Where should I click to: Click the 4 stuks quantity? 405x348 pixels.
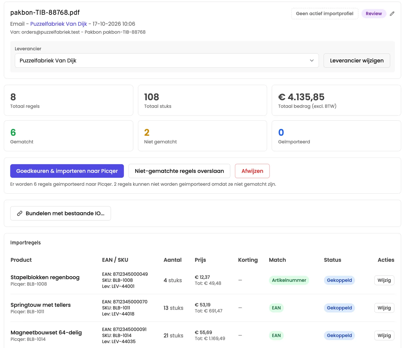click(173, 280)
